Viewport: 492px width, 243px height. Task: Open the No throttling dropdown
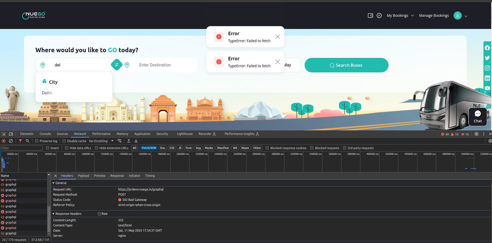point(101,141)
